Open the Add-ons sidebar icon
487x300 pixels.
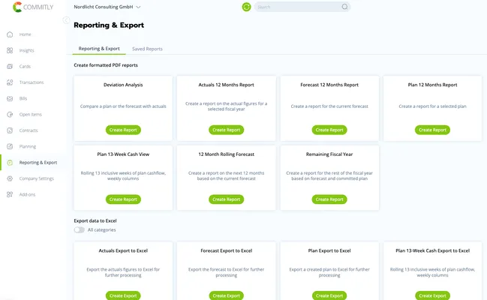click(x=10, y=194)
